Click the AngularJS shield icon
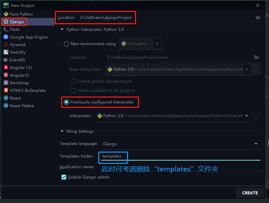The height and width of the screenshot is (203, 269). tap(6, 75)
